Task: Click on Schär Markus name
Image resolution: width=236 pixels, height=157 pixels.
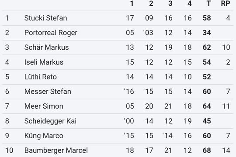Action: (46, 48)
